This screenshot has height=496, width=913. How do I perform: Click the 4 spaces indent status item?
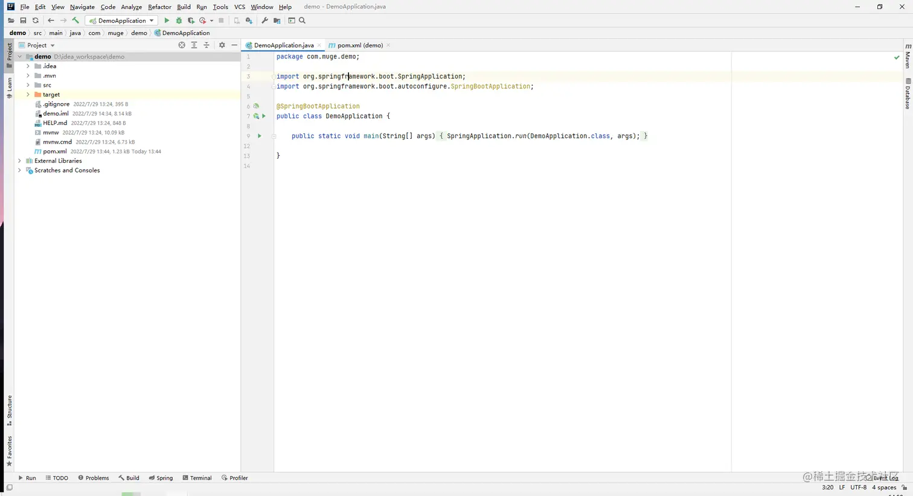click(884, 488)
